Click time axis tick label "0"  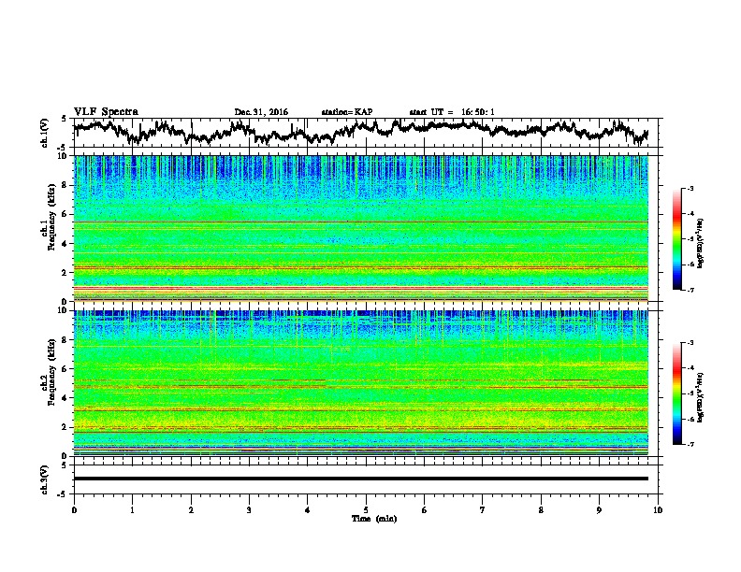coord(74,510)
